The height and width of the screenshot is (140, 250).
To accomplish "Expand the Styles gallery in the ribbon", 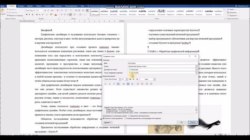I will point(224,14).
